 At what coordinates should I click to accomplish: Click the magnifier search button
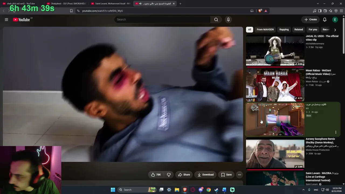coord(216,19)
